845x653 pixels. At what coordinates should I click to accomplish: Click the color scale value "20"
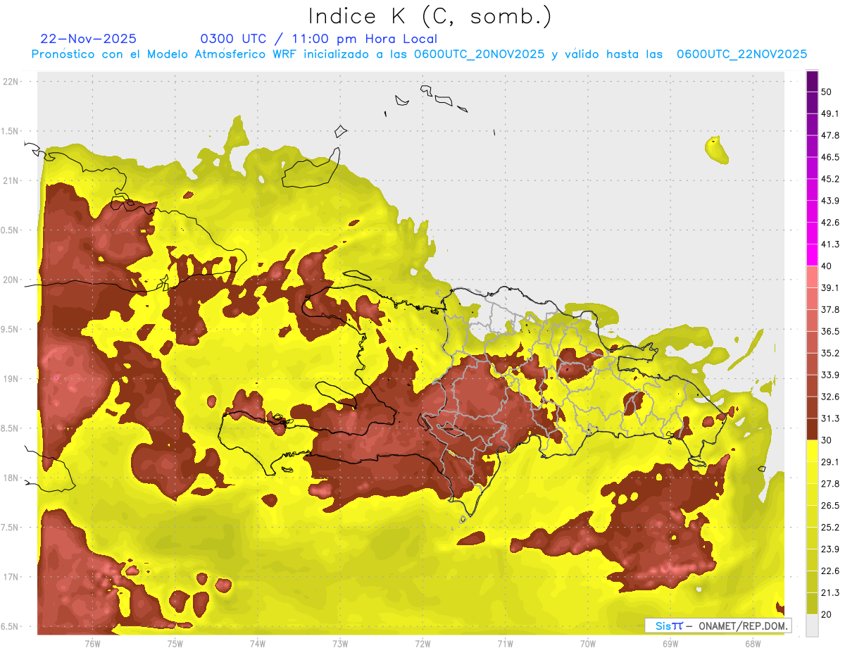click(827, 614)
